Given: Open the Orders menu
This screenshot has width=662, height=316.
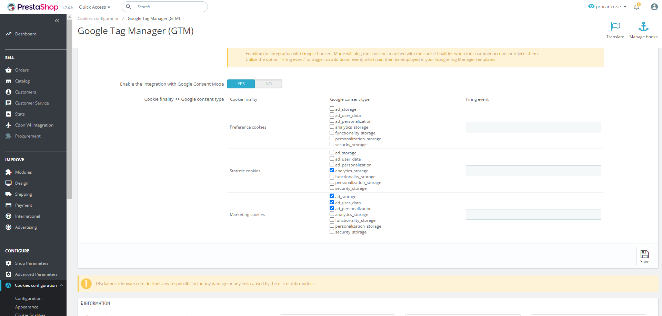Looking at the screenshot, I should (22, 70).
